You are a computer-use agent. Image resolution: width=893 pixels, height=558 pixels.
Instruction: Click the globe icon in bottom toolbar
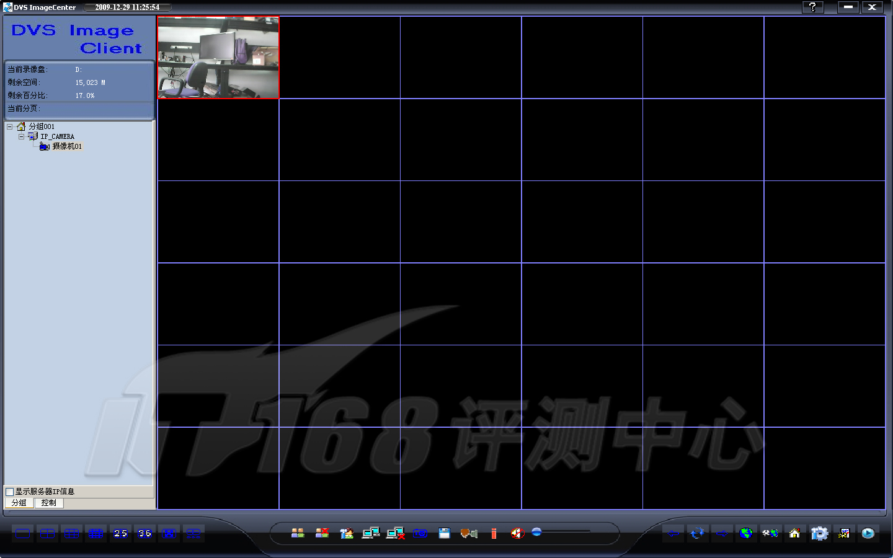[x=746, y=533]
